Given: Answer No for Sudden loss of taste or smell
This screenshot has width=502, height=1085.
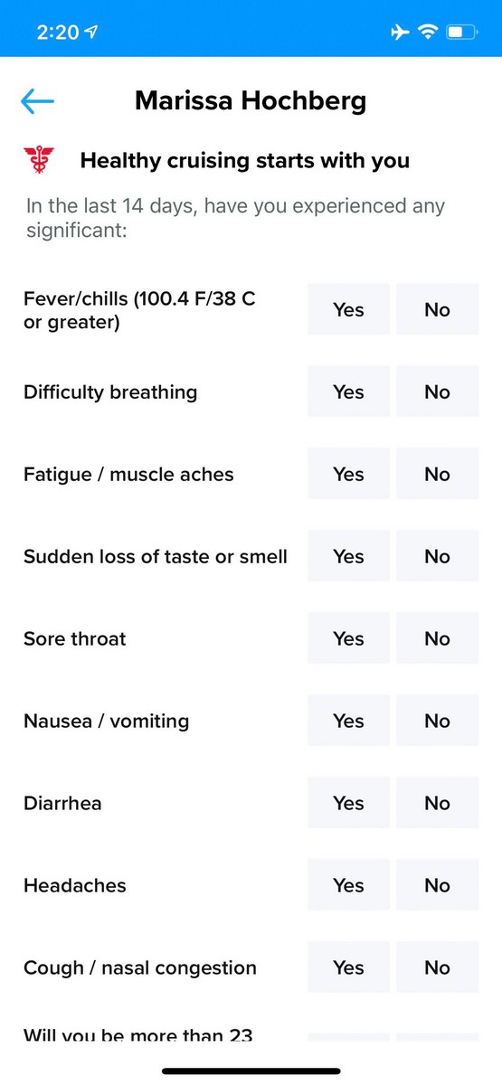Looking at the screenshot, I should point(437,556).
